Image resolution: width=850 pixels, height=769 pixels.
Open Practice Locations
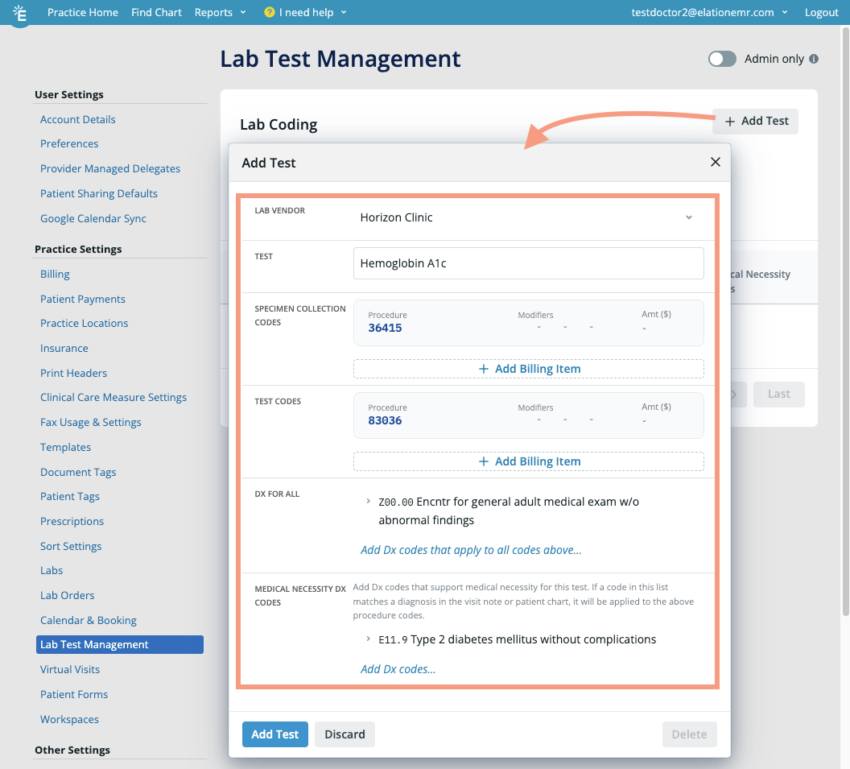(84, 323)
